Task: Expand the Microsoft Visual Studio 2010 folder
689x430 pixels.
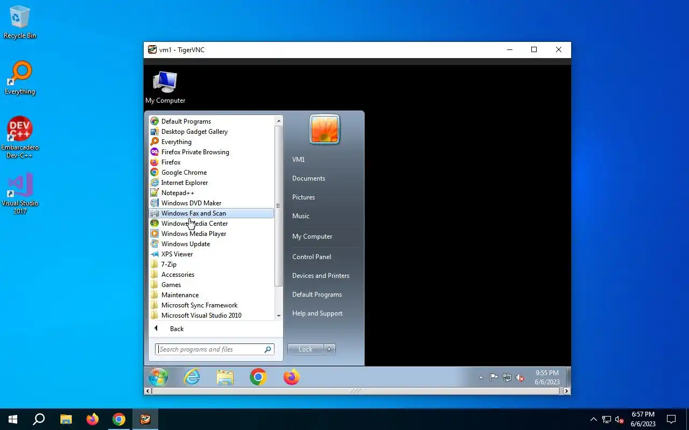Action: (x=212, y=316)
